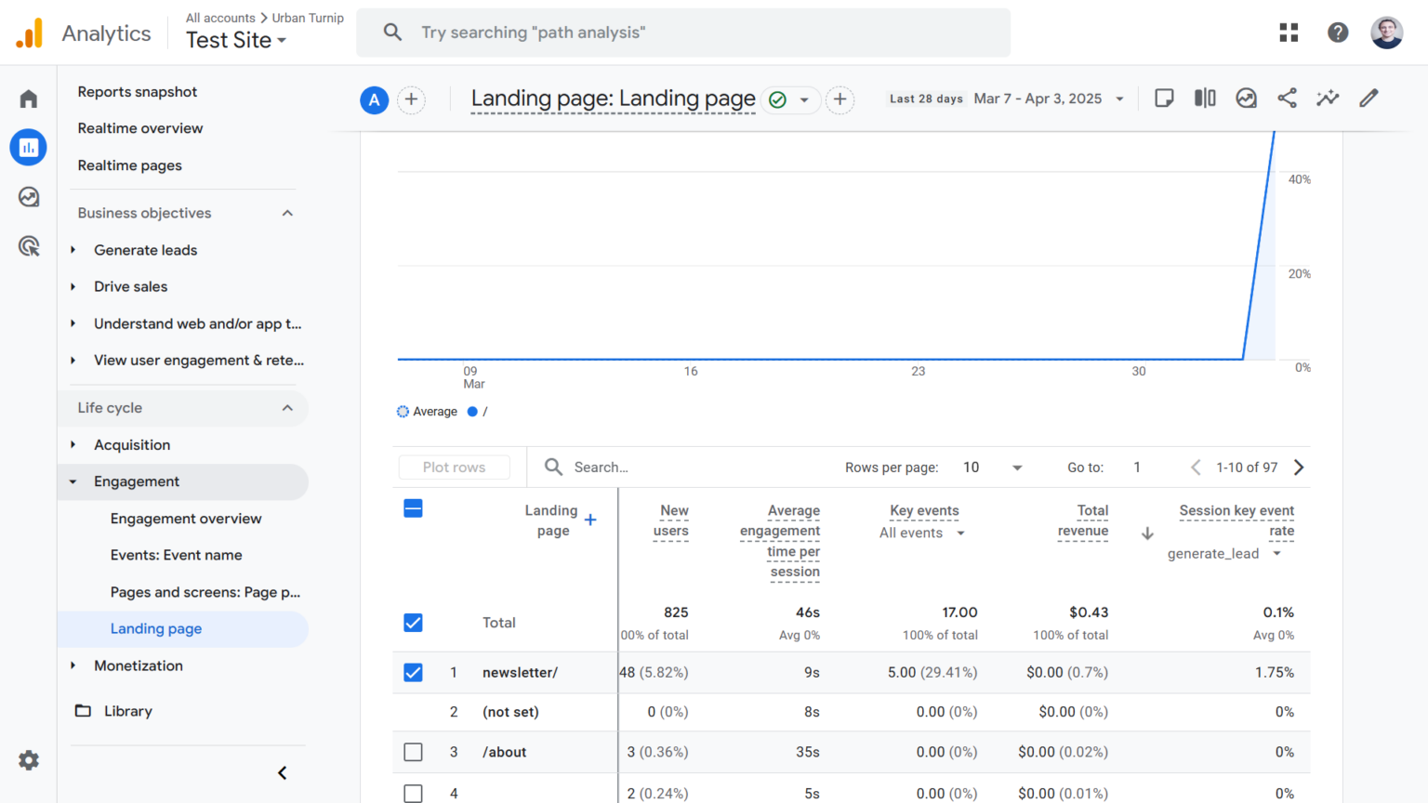Go to Home using the house icon
This screenshot has width=1428, height=803.
(28, 99)
